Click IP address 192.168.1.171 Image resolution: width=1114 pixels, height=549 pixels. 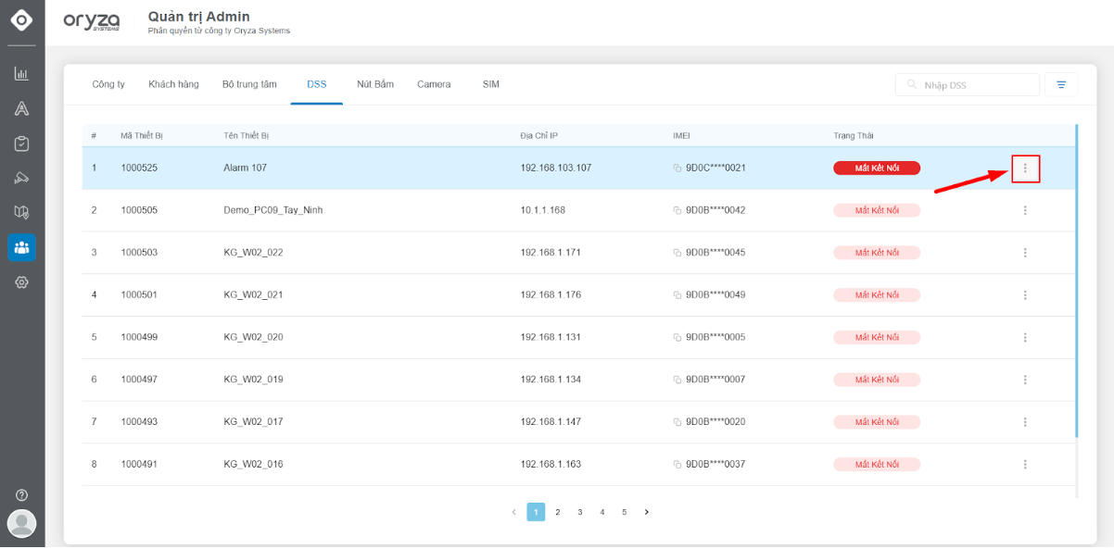pyautogui.click(x=551, y=253)
